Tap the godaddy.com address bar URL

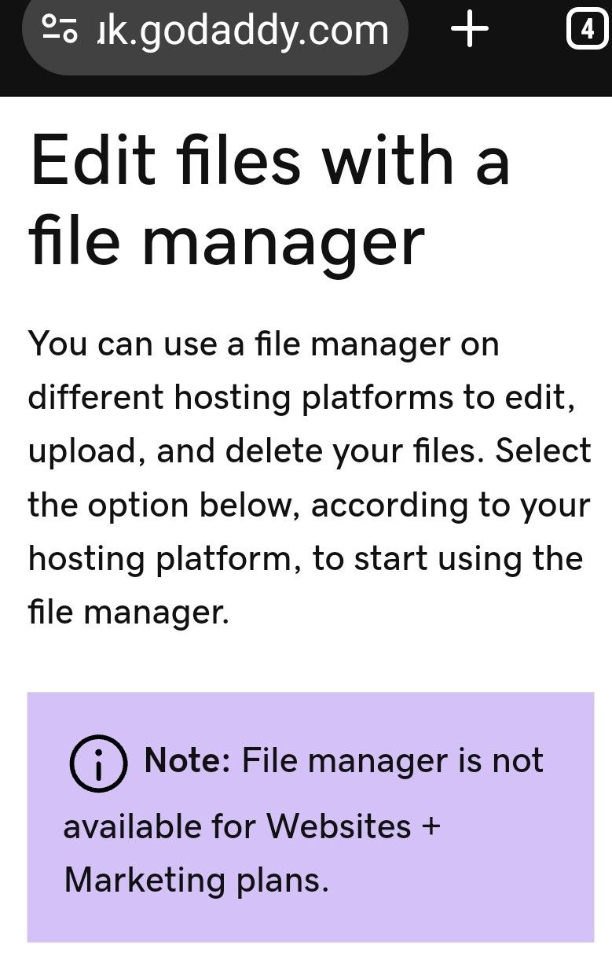pyautogui.click(x=242, y=30)
